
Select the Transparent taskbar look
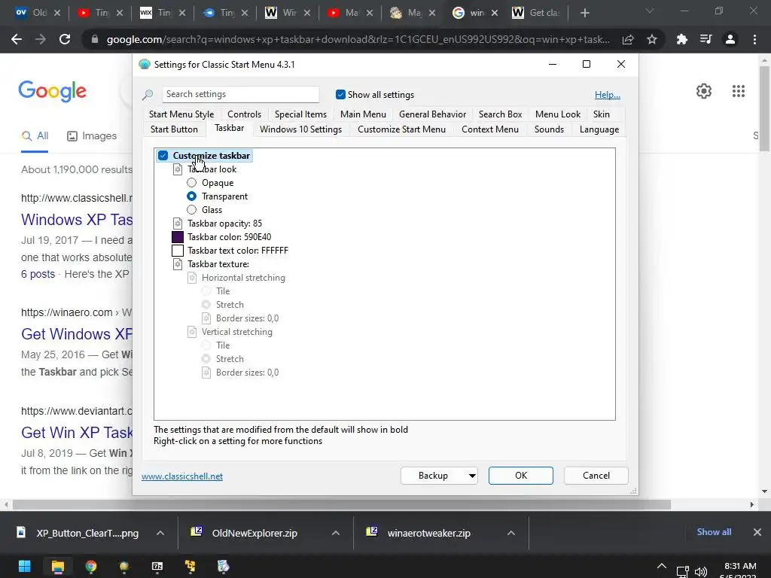click(x=192, y=196)
